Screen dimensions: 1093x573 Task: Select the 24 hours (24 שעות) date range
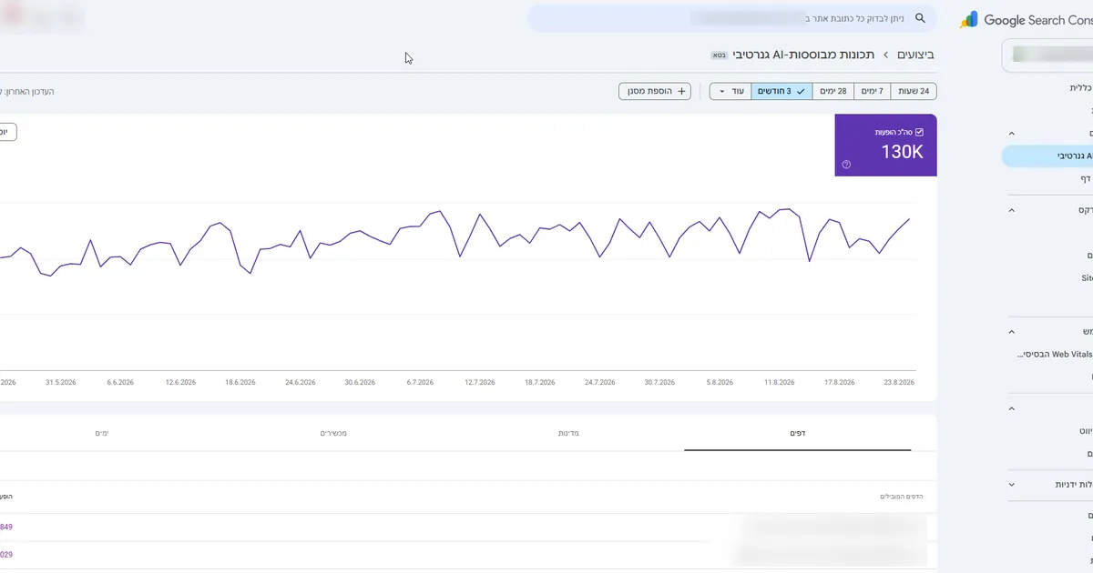coord(914,91)
